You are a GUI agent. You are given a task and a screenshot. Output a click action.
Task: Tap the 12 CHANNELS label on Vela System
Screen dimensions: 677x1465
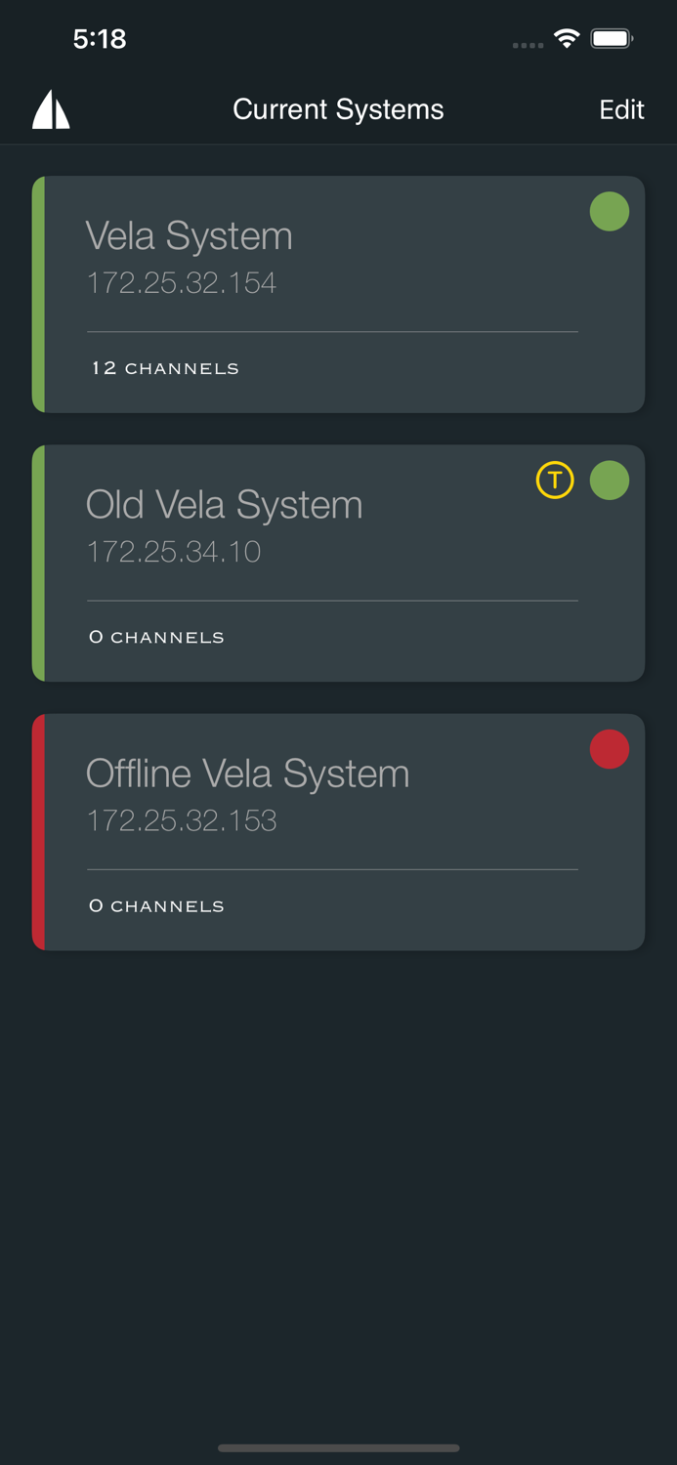(x=163, y=368)
